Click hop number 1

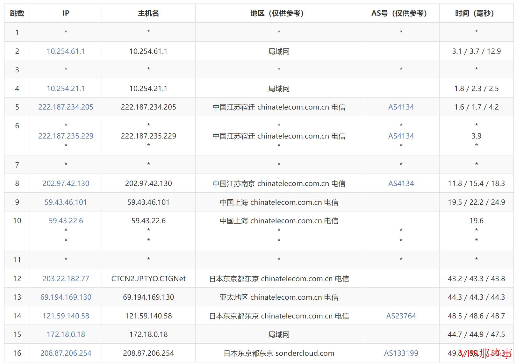(x=17, y=32)
